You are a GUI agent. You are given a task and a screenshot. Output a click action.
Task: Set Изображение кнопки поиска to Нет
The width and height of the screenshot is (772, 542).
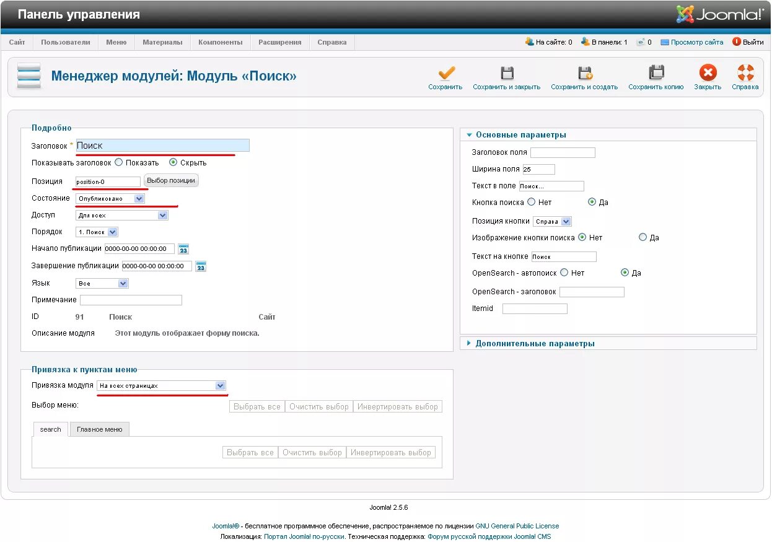tap(582, 237)
